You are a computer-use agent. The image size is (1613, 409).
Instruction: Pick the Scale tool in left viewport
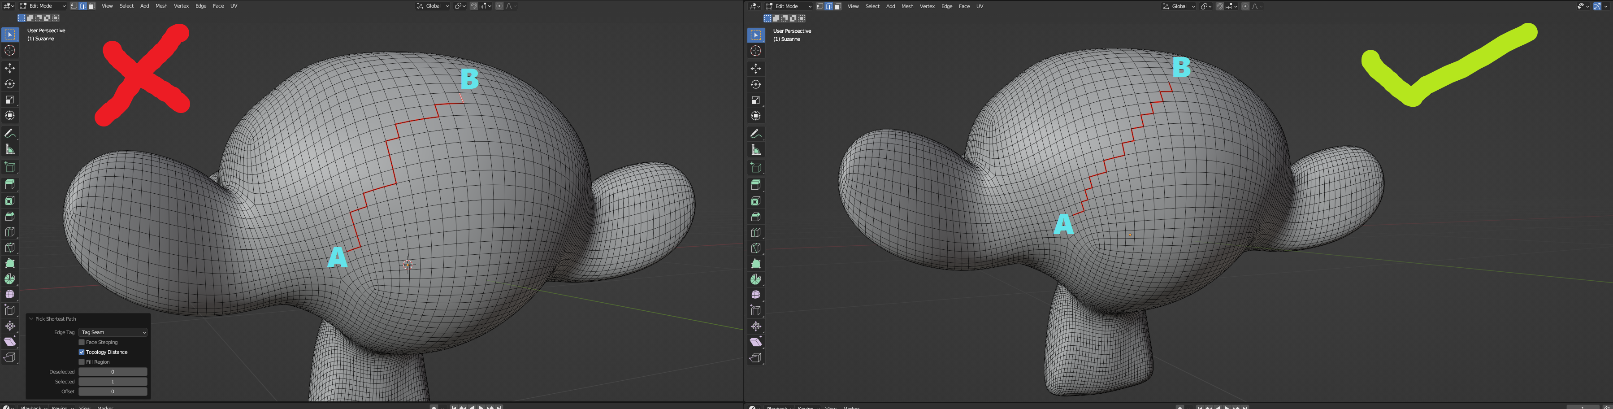pos(10,100)
